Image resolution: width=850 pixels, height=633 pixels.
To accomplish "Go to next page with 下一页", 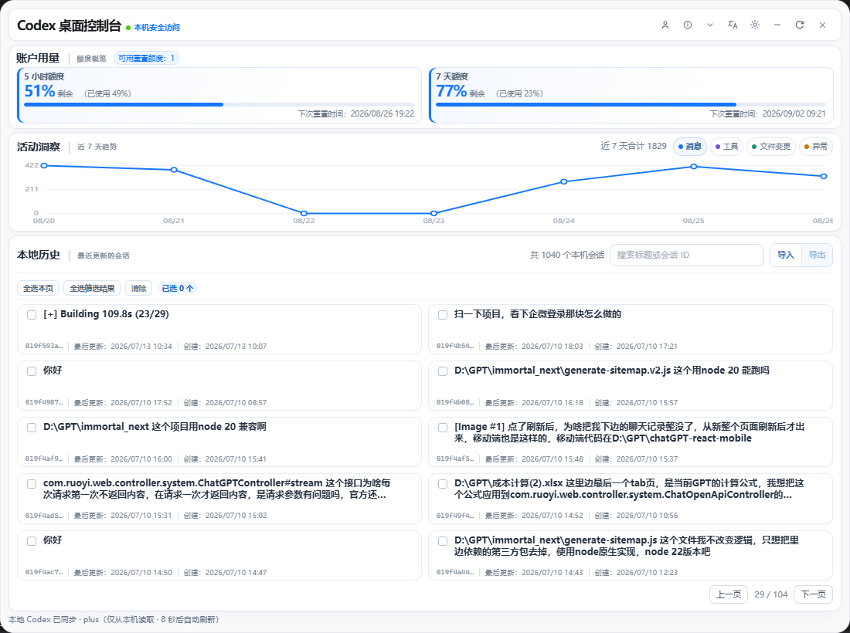I will (x=813, y=594).
